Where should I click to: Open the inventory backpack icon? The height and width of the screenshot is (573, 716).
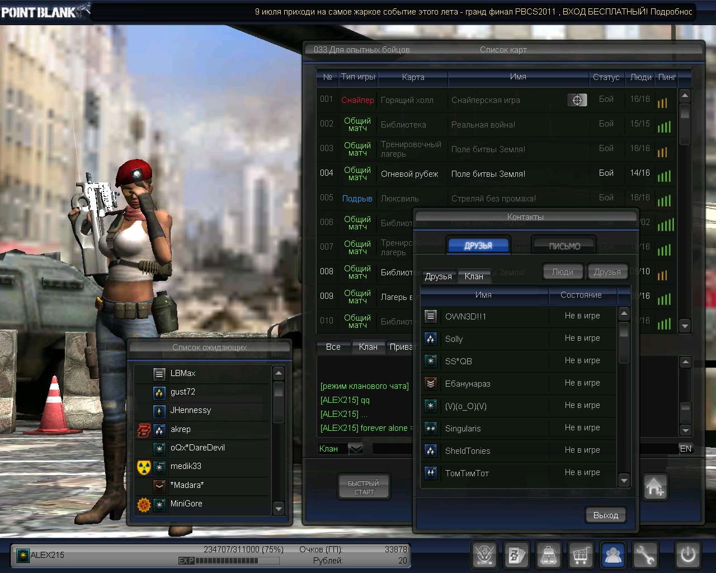click(549, 555)
